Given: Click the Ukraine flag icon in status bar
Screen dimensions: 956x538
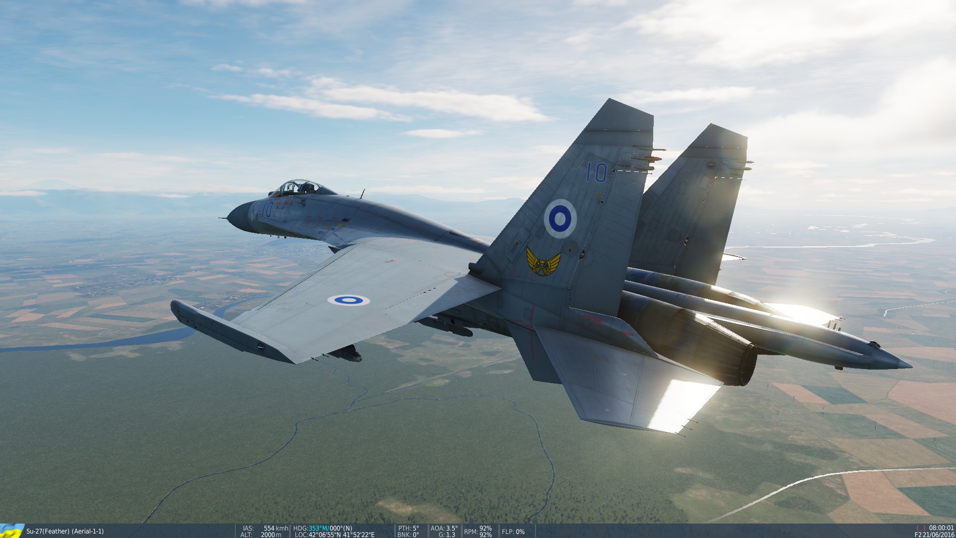Looking at the screenshot, I should tap(12, 531).
